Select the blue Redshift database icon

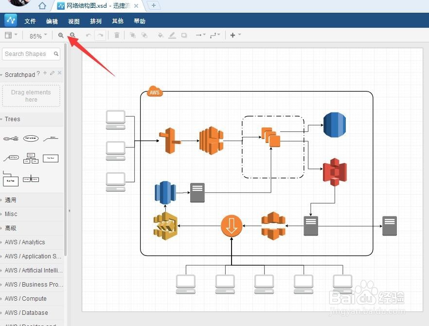coord(165,193)
